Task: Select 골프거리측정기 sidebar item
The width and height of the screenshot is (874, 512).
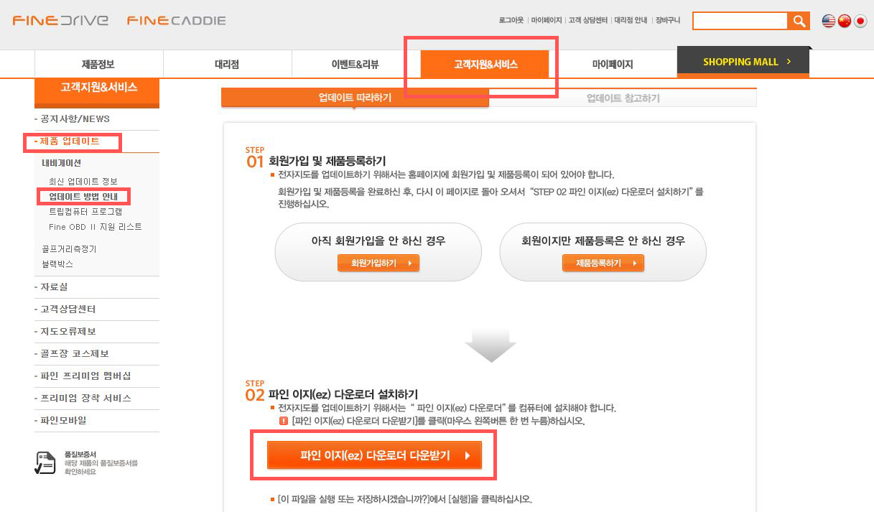Action: (69, 249)
